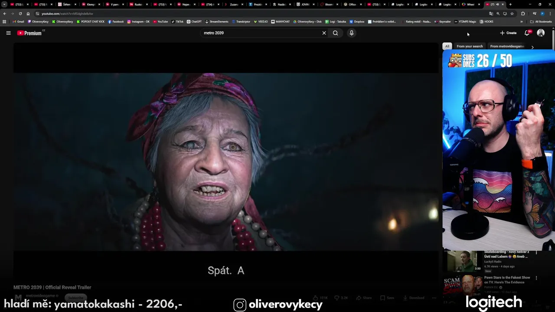
Task: Close the Rusko browser tab
Action: (147, 4)
